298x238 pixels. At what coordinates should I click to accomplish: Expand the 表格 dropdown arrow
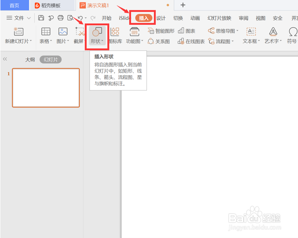point(51,40)
